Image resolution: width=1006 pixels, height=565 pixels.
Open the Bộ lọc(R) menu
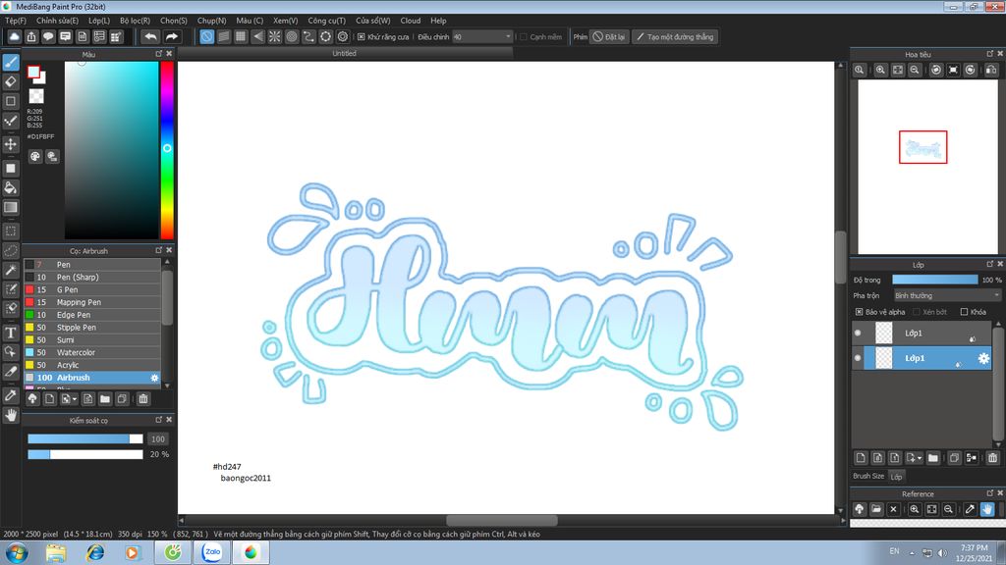pyautogui.click(x=135, y=21)
